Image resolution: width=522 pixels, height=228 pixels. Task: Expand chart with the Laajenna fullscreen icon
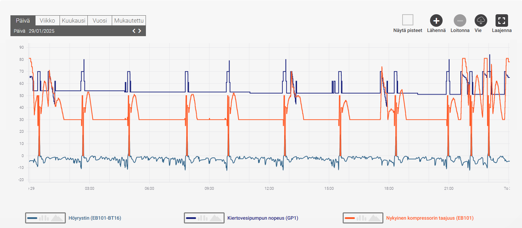(501, 21)
